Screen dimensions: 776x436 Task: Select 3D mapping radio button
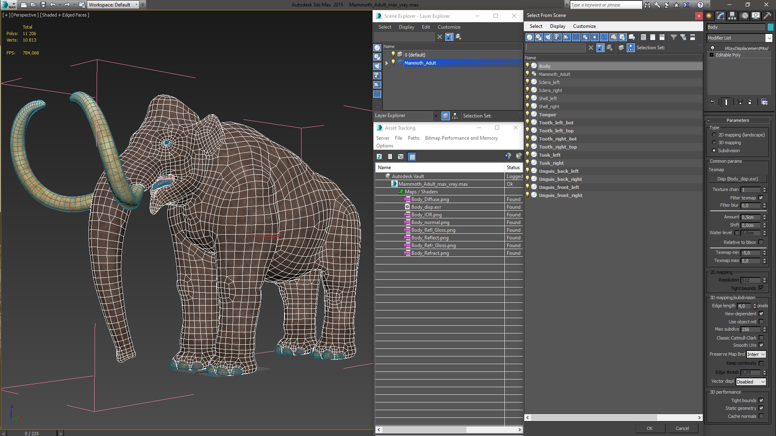coord(714,143)
